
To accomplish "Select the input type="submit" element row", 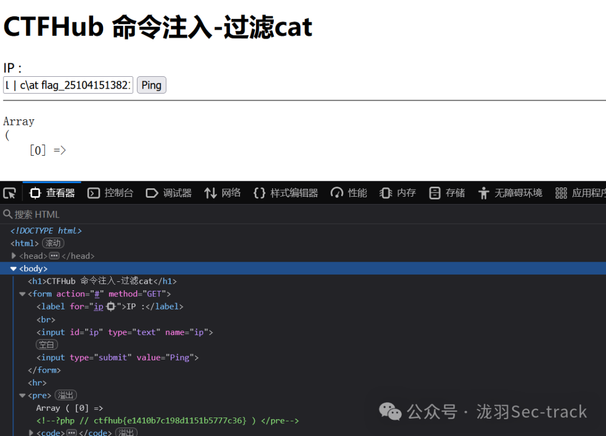I will coord(117,358).
